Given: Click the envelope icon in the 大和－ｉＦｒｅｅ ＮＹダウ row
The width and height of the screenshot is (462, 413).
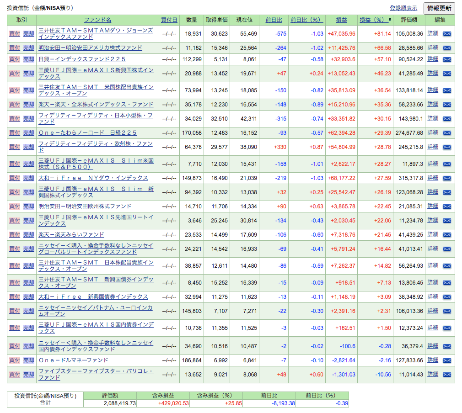Looking at the screenshot, I should click(x=447, y=178).
